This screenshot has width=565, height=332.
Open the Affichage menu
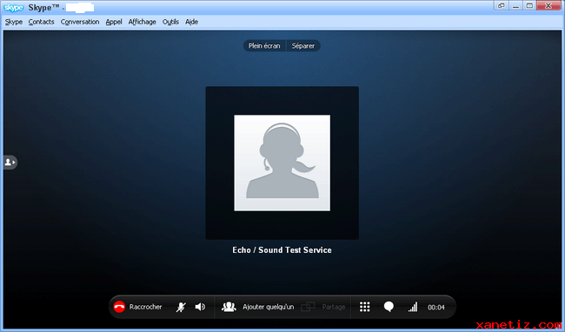click(x=143, y=22)
